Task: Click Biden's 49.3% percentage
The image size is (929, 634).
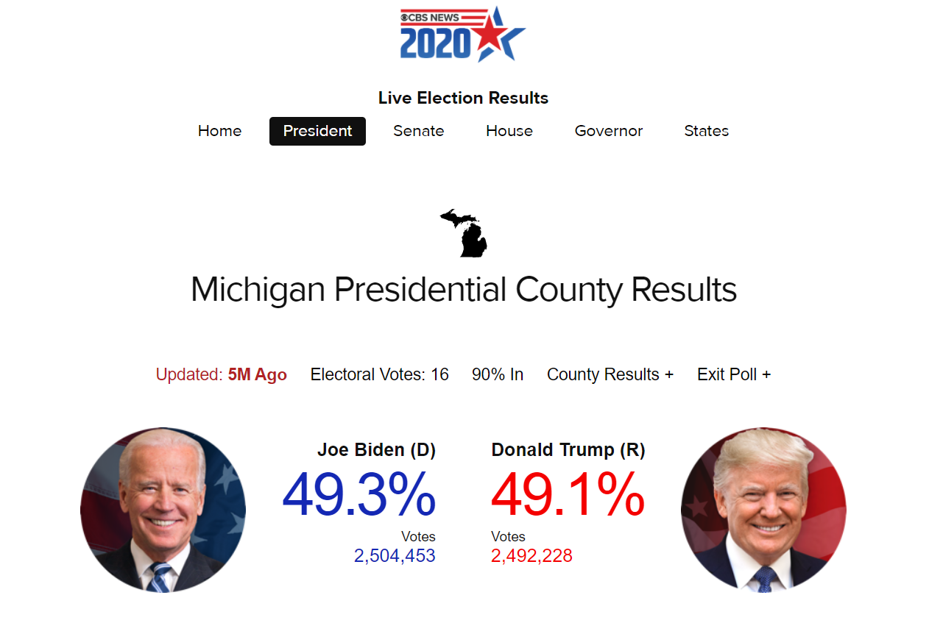Action: (359, 496)
